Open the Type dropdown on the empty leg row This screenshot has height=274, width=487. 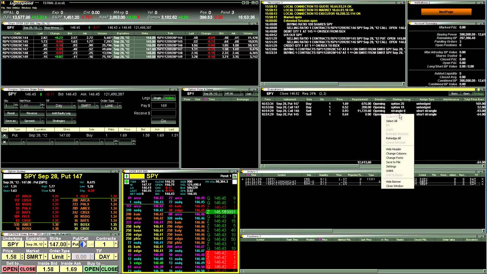pyautogui.click(x=23, y=142)
